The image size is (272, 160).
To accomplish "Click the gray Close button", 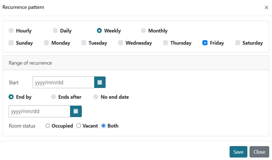I will (259, 152).
